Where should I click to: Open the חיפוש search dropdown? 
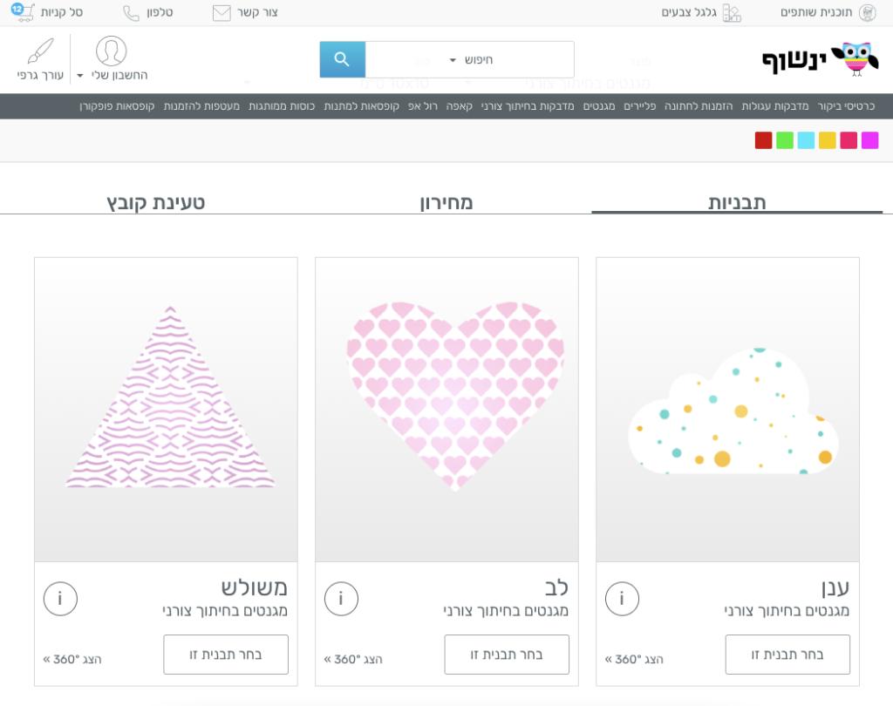470,60
